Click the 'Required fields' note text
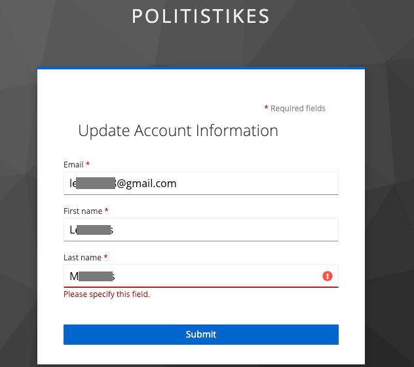The width and height of the screenshot is (414, 367). tap(298, 109)
